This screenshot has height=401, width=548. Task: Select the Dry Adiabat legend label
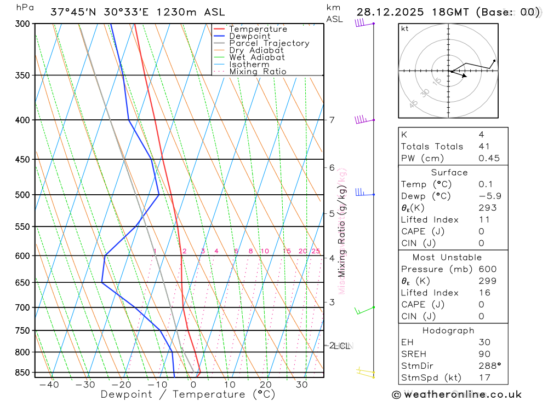(256, 50)
